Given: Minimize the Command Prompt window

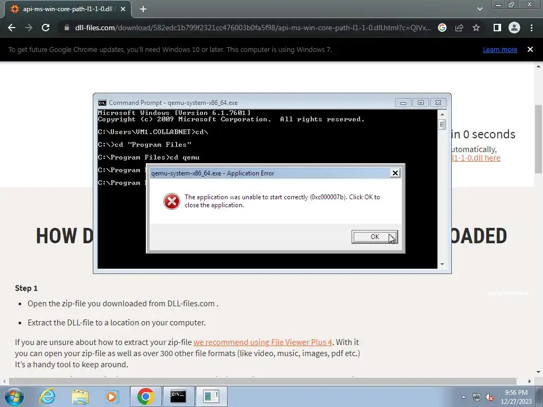Looking at the screenshot, I should point(403,103).
